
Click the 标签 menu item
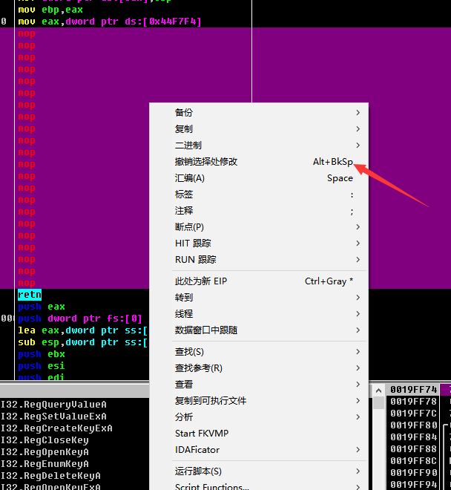[184, 195]
